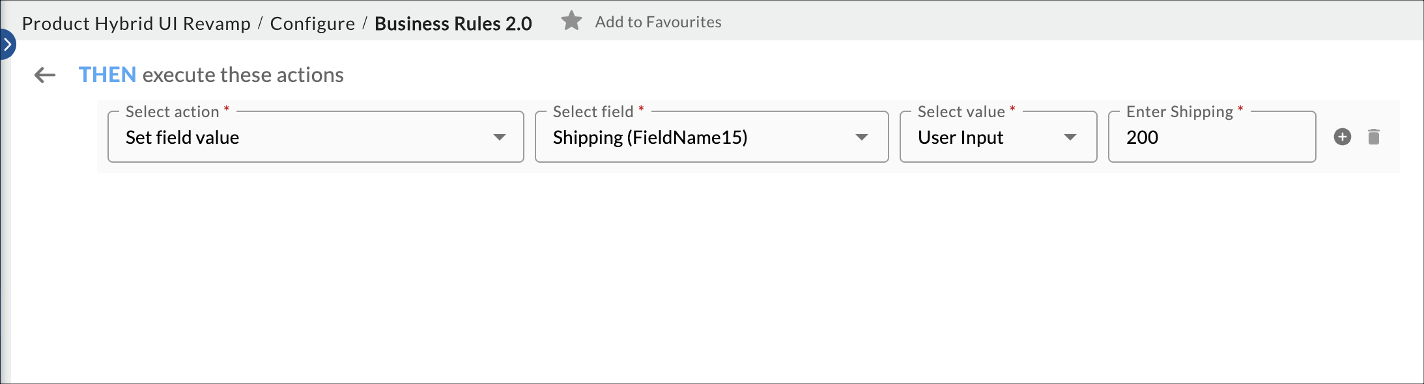The image size is (1424, 384).
Task: Go back using the left arrow
Action: (x=45, y=75)
